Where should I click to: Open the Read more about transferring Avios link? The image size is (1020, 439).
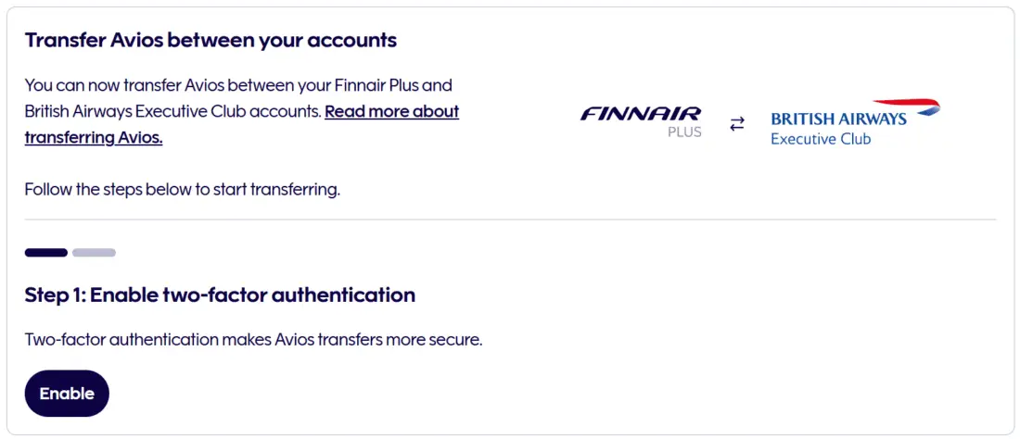391,111
